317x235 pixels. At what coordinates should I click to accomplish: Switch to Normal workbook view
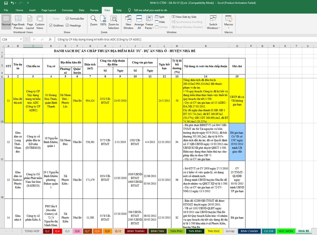pos(6,22)
